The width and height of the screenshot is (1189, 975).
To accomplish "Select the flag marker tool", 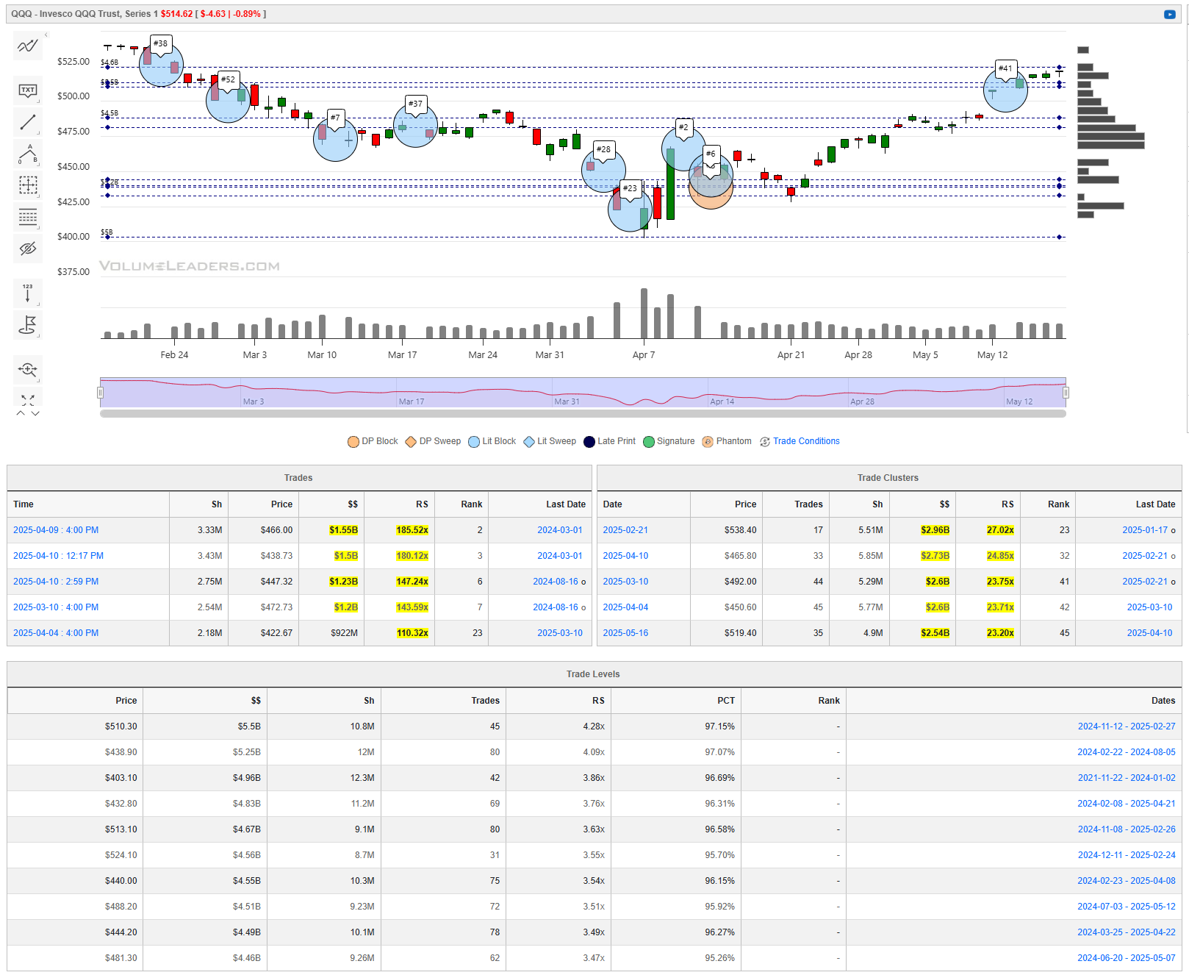I will tap(28, 324).
